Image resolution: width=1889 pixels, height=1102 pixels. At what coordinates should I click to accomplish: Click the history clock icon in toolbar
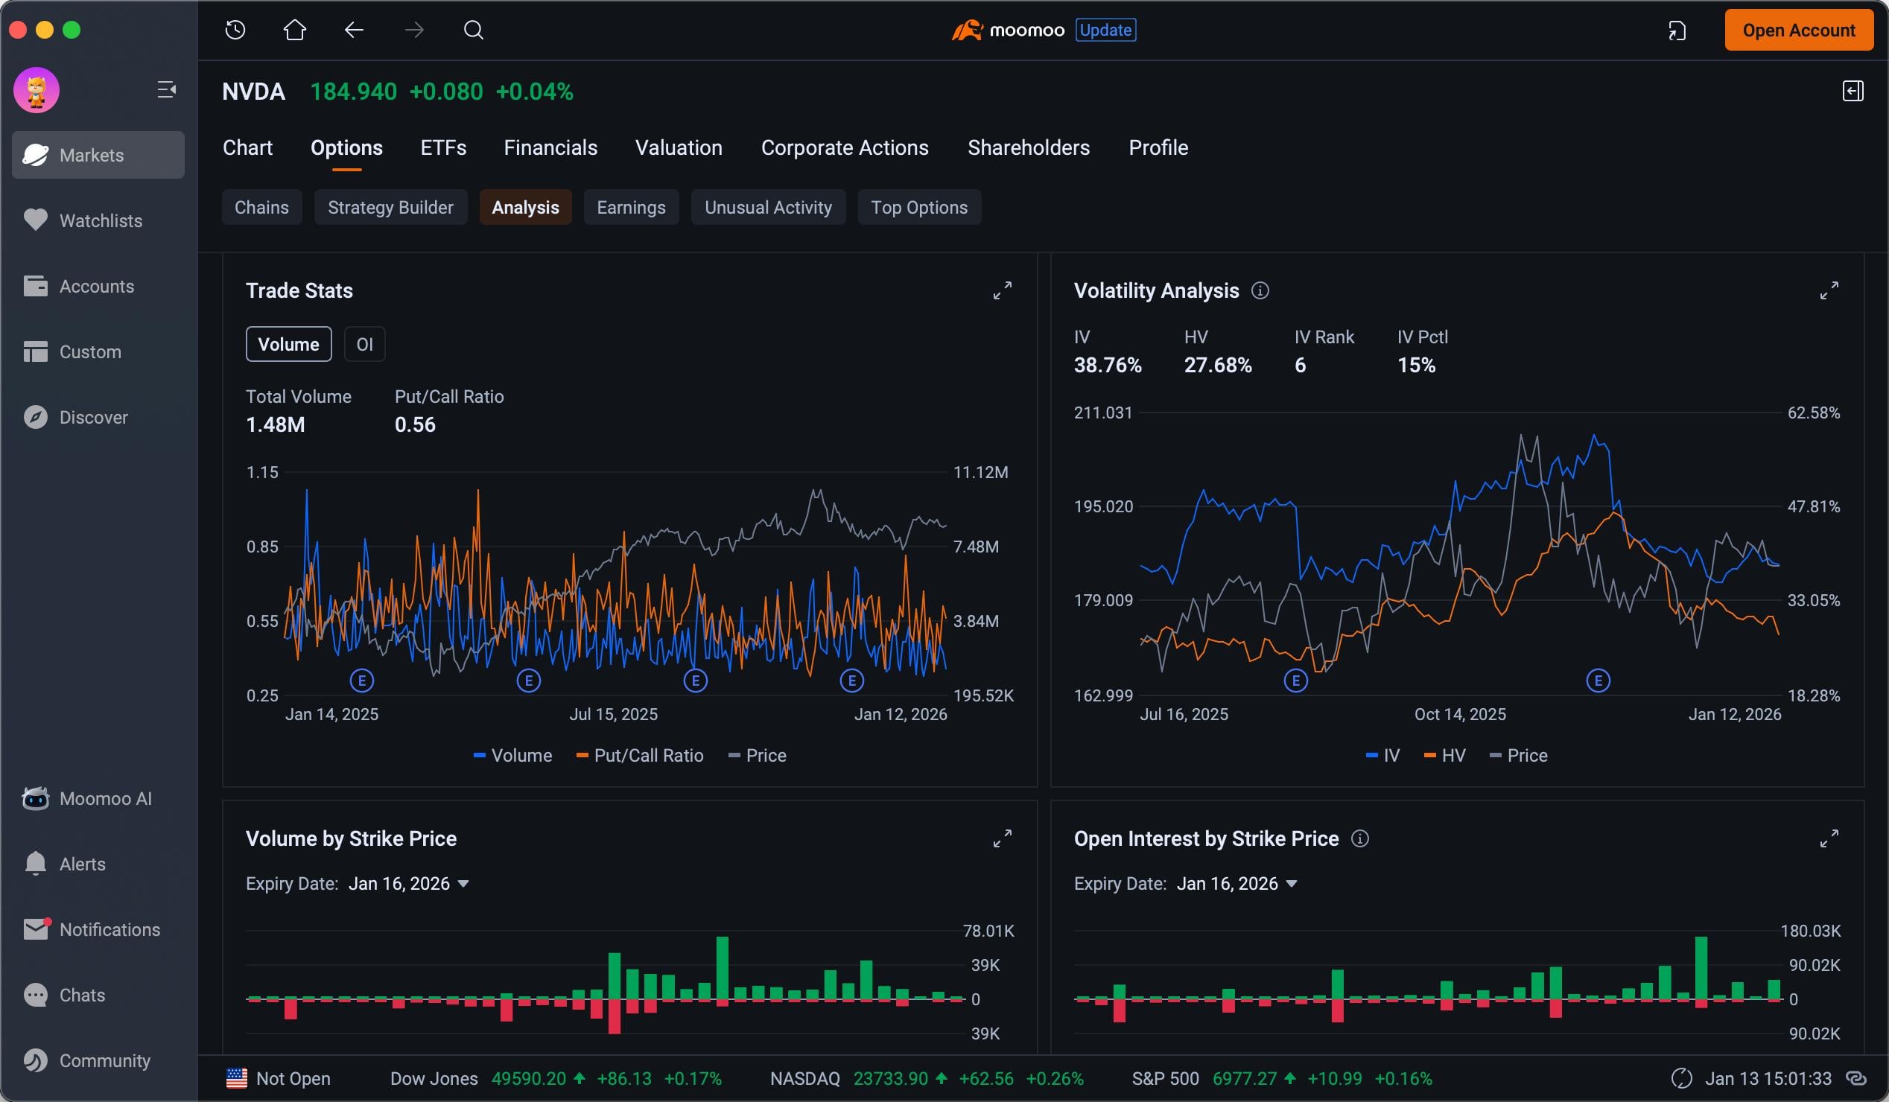pyautogui.click(x=235, y=30)
